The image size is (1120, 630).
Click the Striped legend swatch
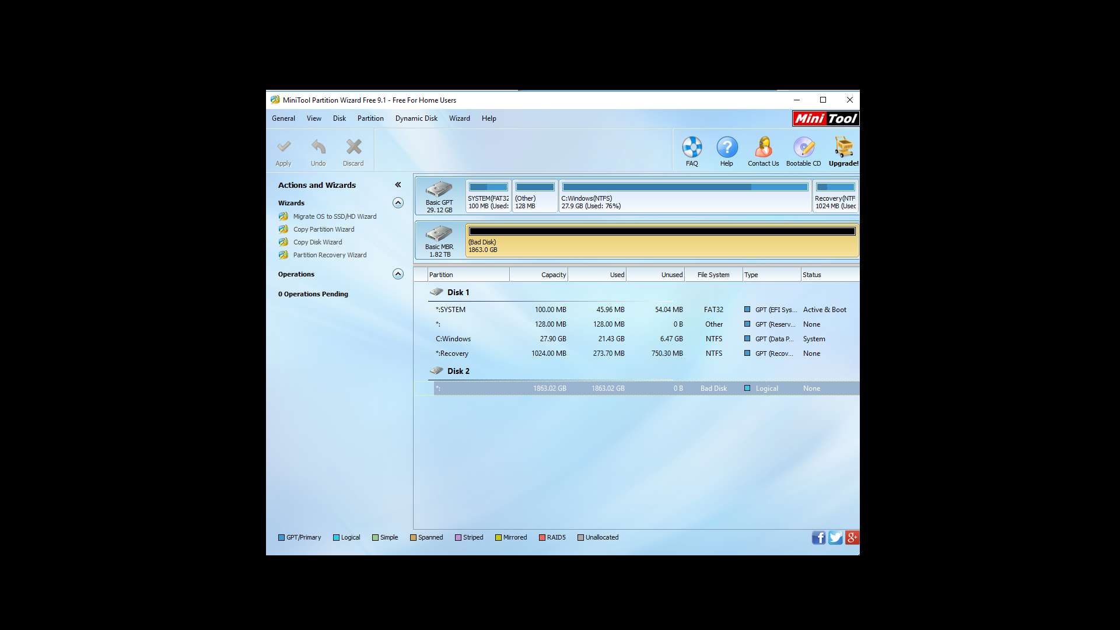click(x=458, y=538)
